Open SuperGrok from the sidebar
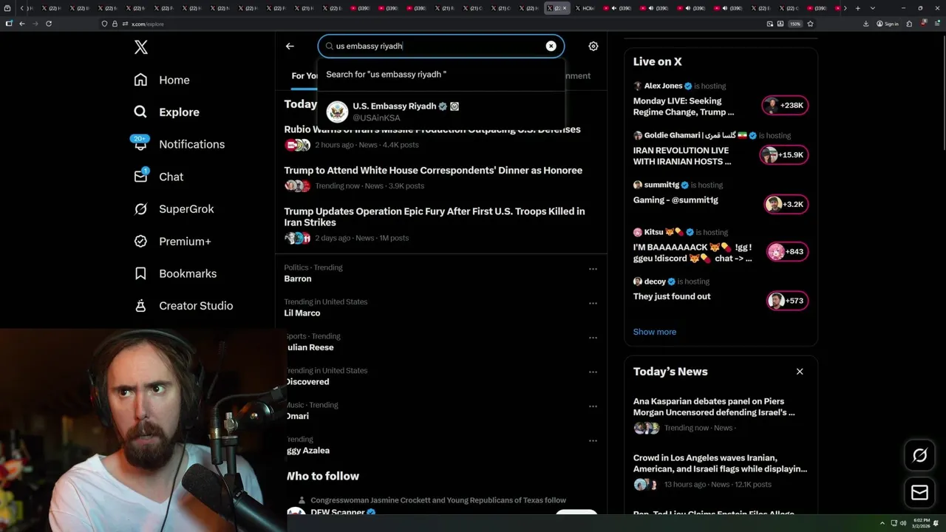946x532 pixels. click(174, 209)
